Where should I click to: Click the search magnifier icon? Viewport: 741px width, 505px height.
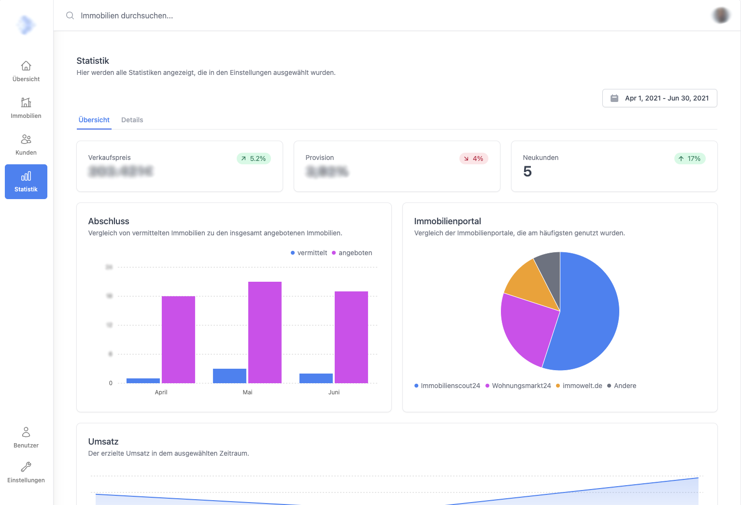click(70, 15)
